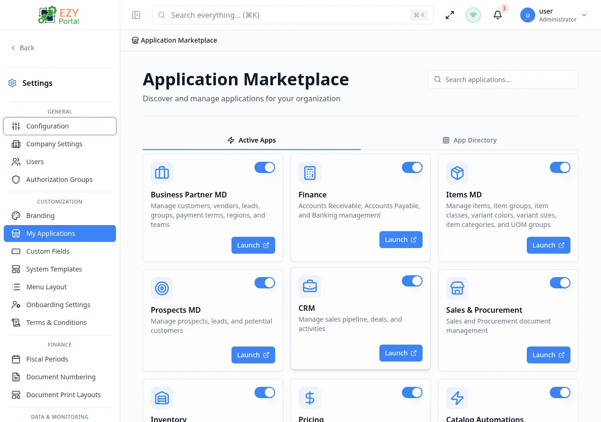Click the Fiscal Periods calendar icon
The height and width of the screenshot is (422, 601).
16,359
